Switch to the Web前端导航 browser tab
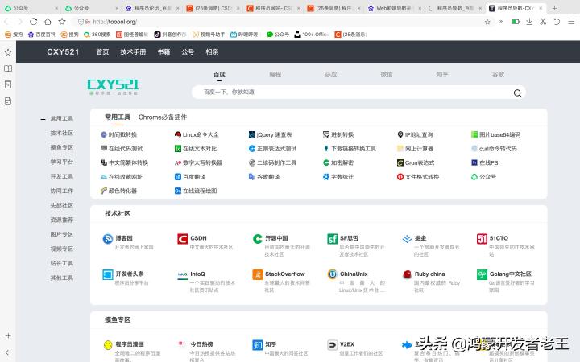The image size is (580, 362). click(394, 8)
